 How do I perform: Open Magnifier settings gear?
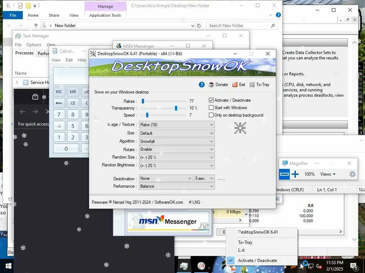(x=353, y=174)
